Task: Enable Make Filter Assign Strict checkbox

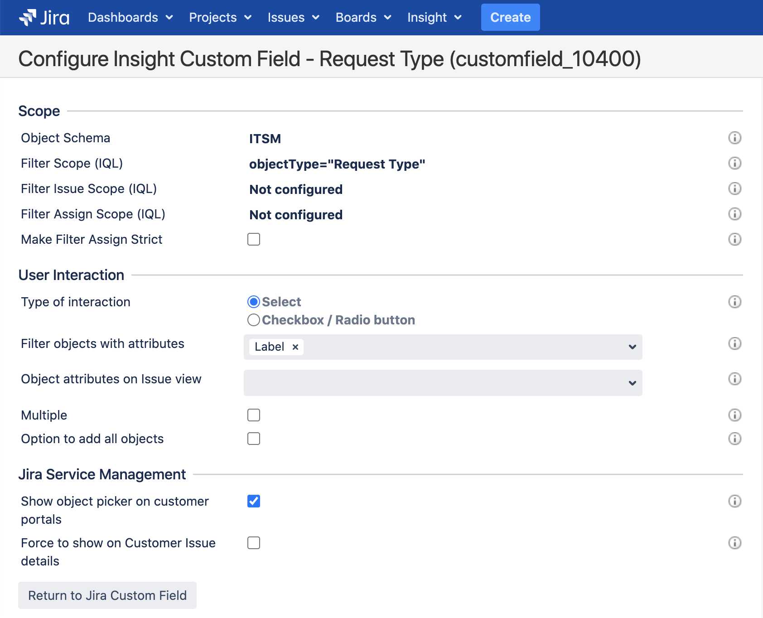Action: pyautogui.click(x=254, y=239)
